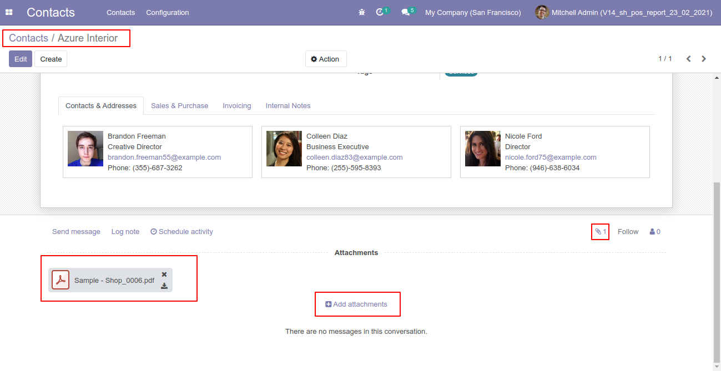Open the Contacts top menu
This screenshot has height=371, width=721.
[120, 12]
